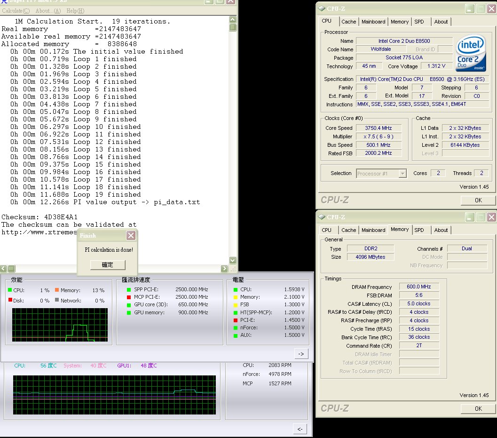Switch to the SPD tab in the CPU-Z Timings window
Viewport: 497px width, 438px height.
(x=419, y=230)
